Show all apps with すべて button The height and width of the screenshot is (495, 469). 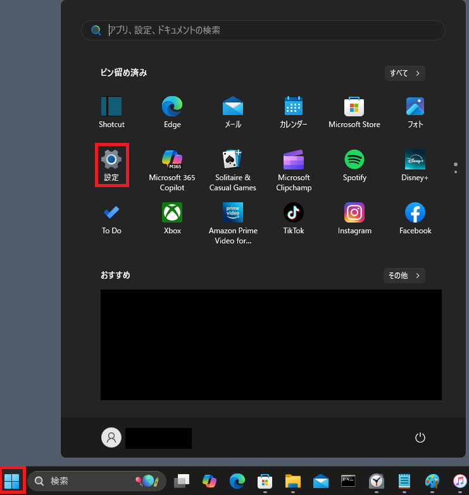pos(405,73)
